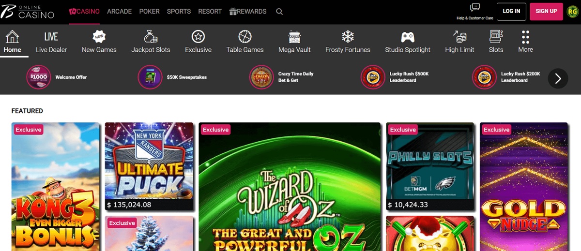Click the Welcome Offer $1000 promo icon

[39, 77]
